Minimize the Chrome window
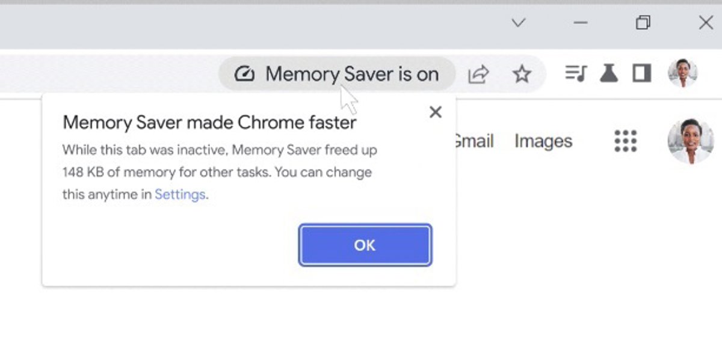The image size is (722, 360). click(581, 23)
